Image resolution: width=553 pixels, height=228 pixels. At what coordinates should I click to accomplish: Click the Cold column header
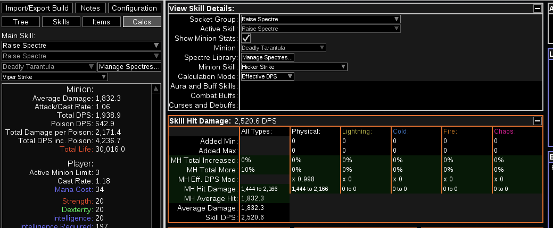[x=400, y=131]
